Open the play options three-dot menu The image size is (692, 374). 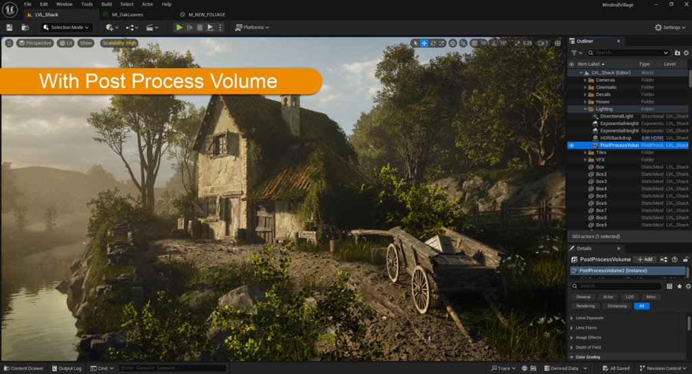[220, 27]
